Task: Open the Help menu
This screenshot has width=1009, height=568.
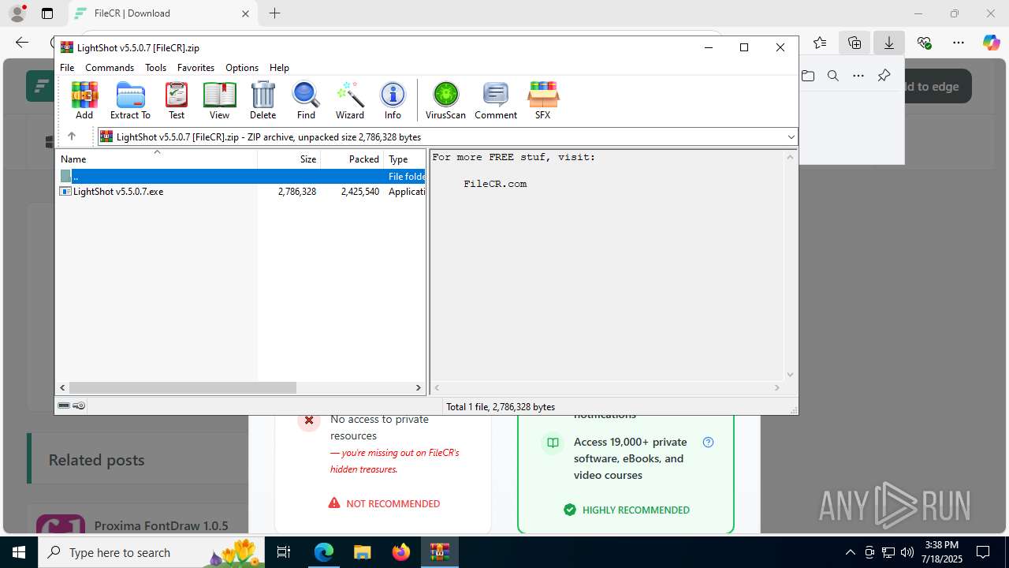Action: pyautogui.click(x=279, y=68)
